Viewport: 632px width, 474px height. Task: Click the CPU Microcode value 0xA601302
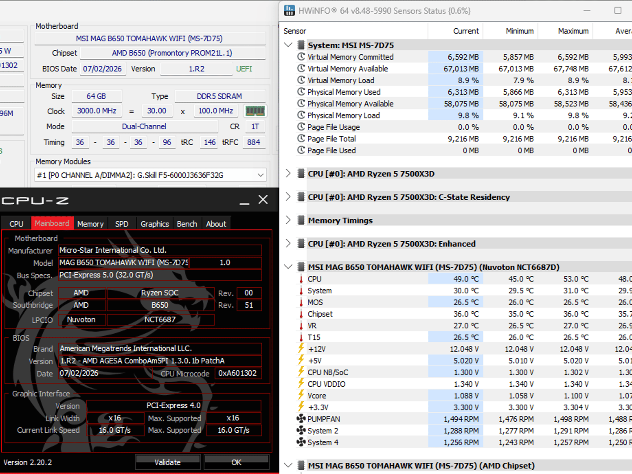click(238, 373)
